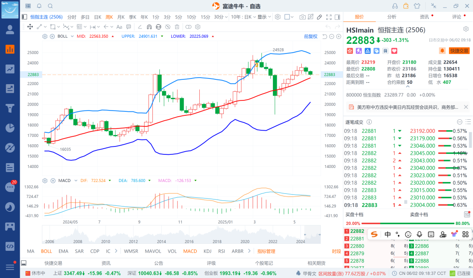Toggle the right side panel icon
The width and height of the screenshot is (473, 278).
(338, 17)
